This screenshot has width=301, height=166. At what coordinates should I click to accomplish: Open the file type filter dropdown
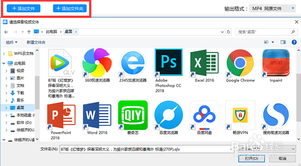(267, 149)
